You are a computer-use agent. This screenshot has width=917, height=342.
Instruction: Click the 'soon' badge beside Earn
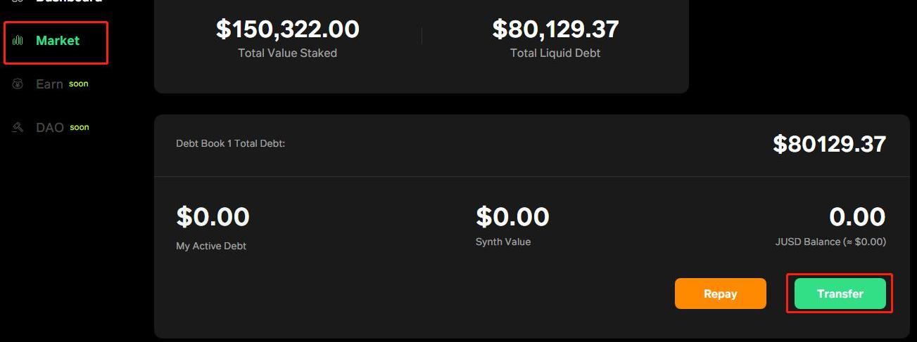(79, 84)
